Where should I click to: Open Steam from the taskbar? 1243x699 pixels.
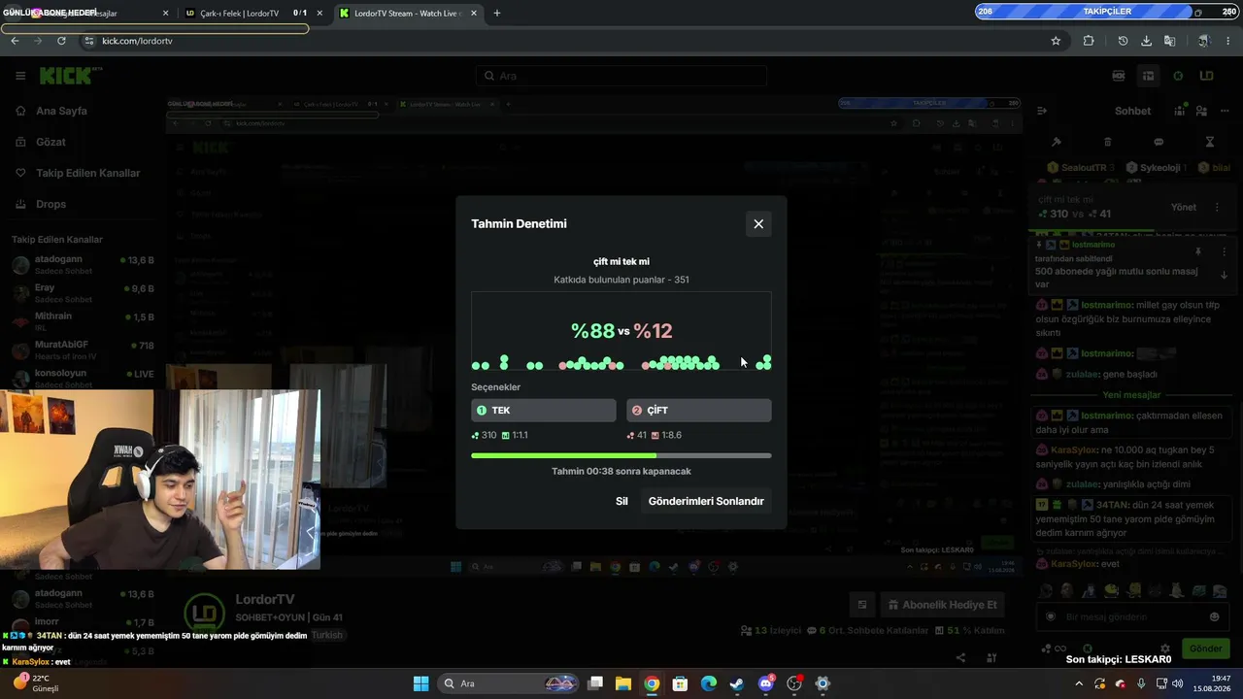click(x=737, y=683)
